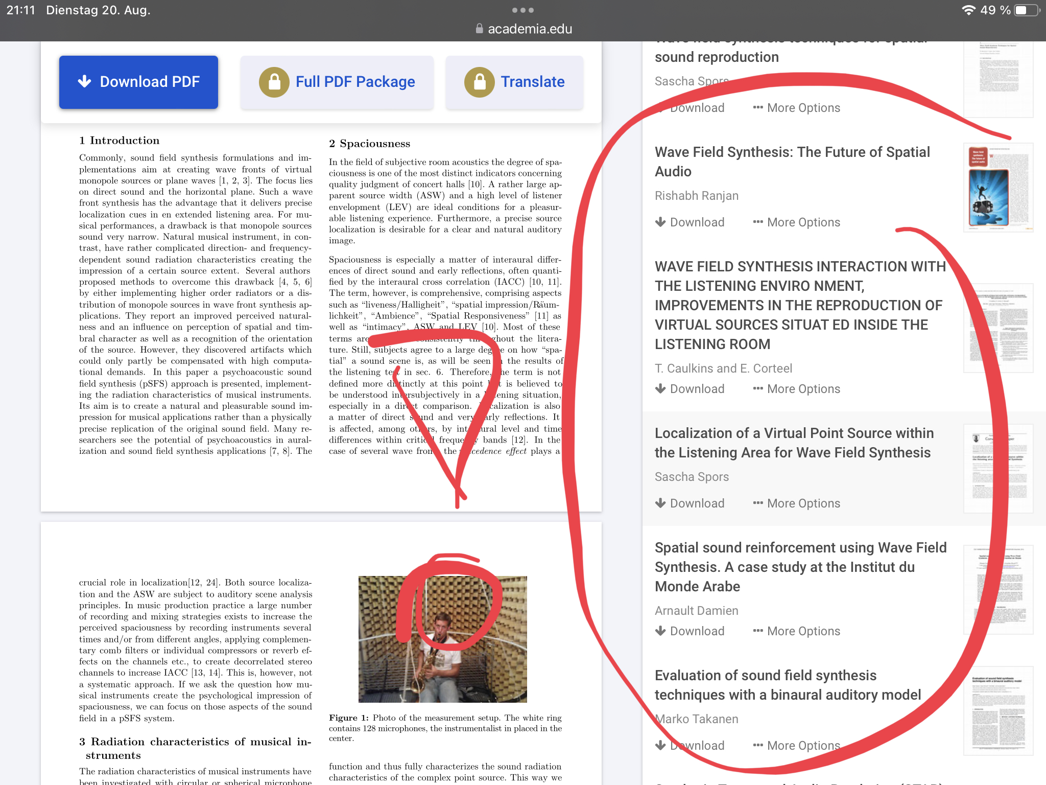Image resolution: width=1046 pixels, height=785 pixels.
Task: Open 'Evaluation of sound field synthesis techniques' paper
Action: (x=788, y=685)
